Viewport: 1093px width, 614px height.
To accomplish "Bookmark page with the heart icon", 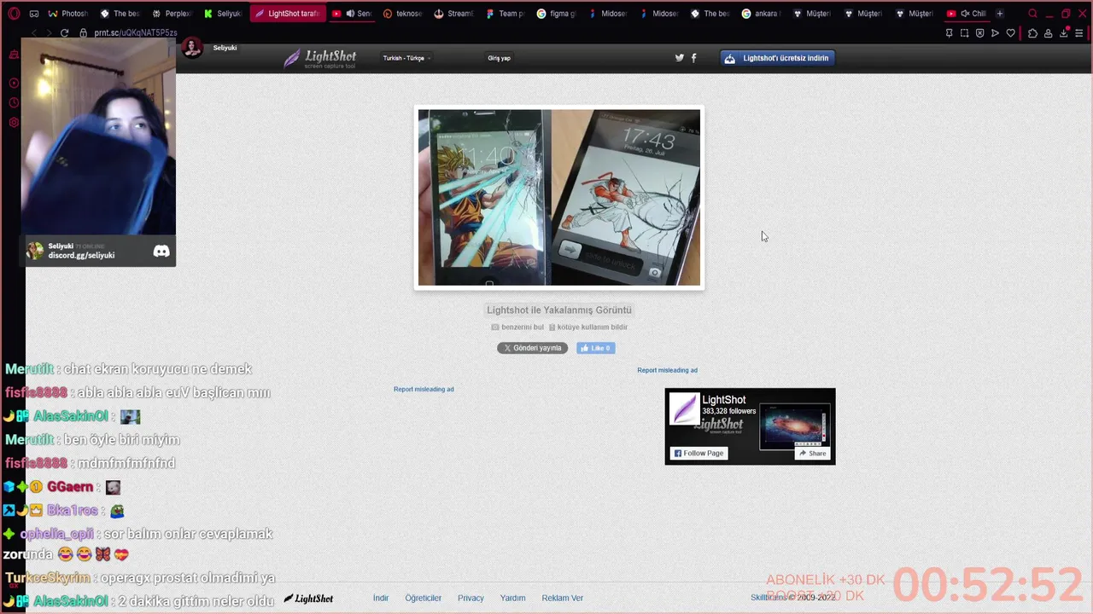I will pyautogui.click(x=1010, y=33).
